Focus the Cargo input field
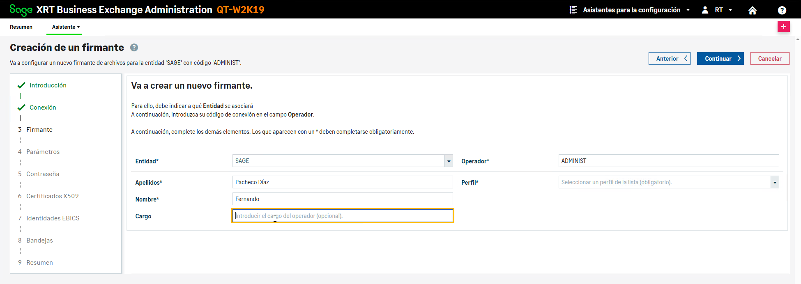The width and height of the screenshot is (801, 284). (x=343, y=216)
